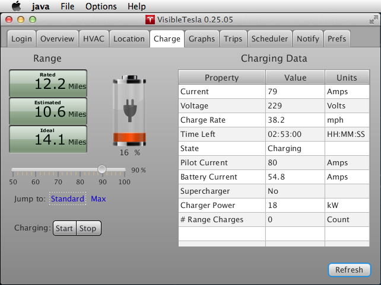Viewport: 381px width, 285px height.
Task: Switch to the HVAC tab
Action: pos(94,39)
